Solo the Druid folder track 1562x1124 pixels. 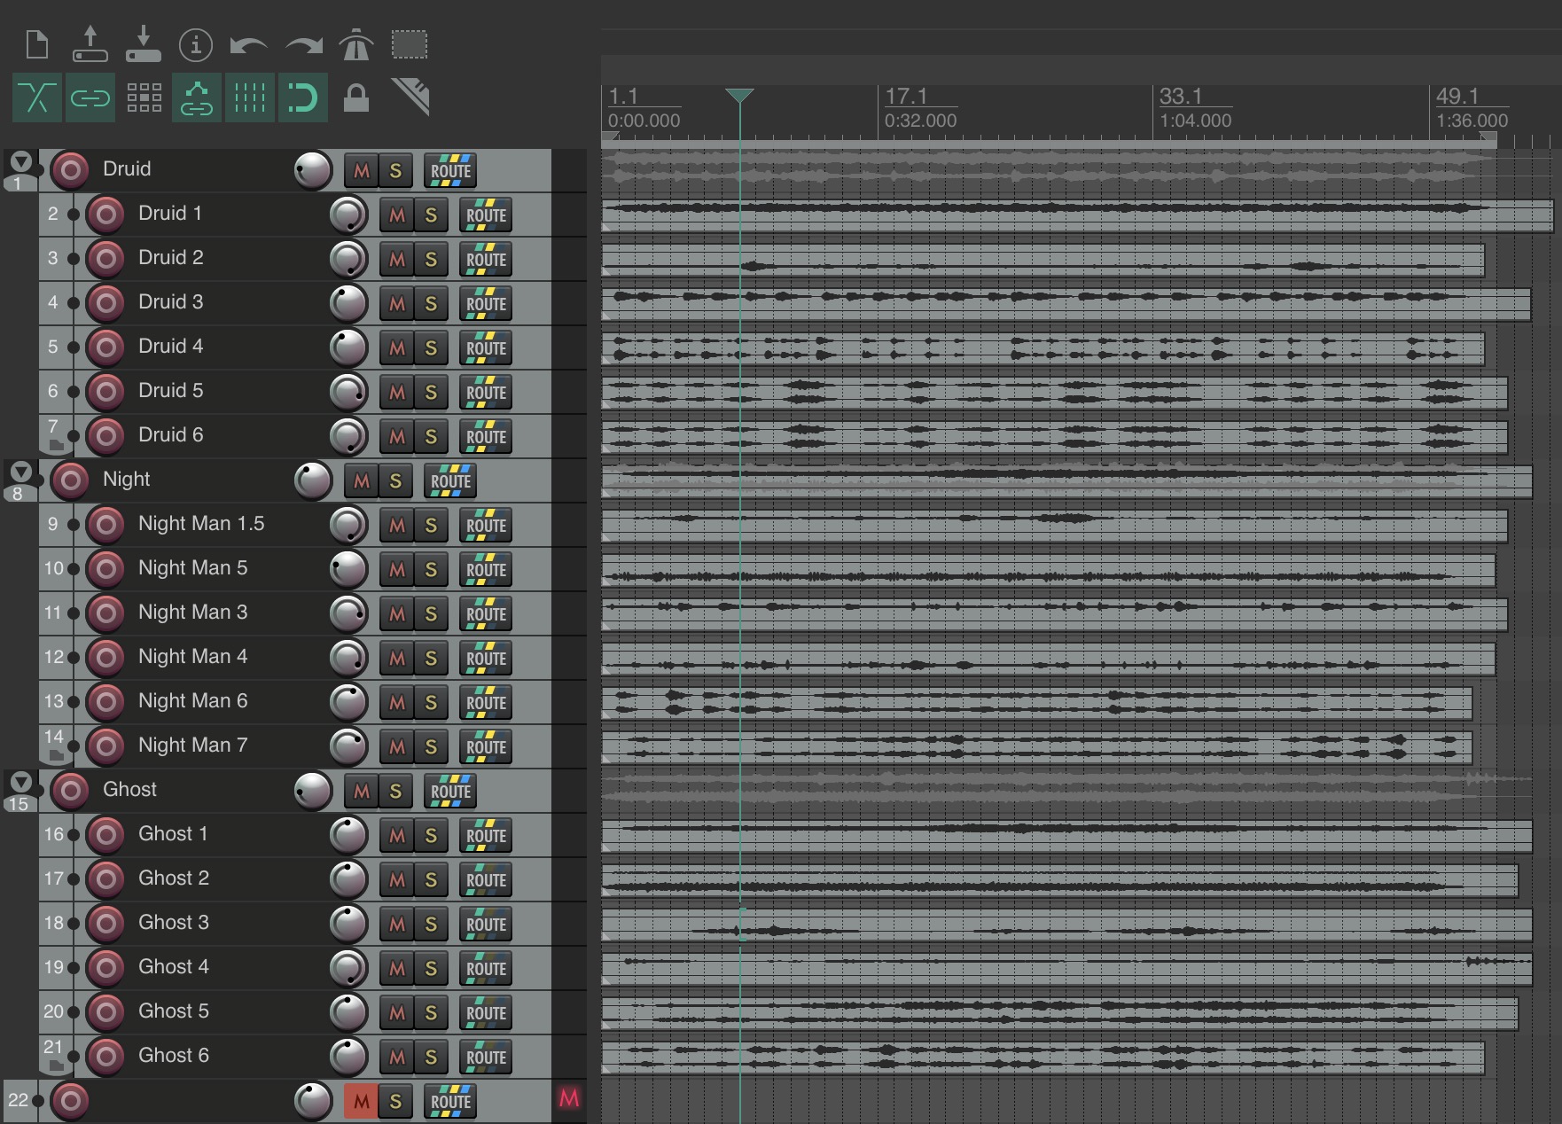tap(395, 170)
